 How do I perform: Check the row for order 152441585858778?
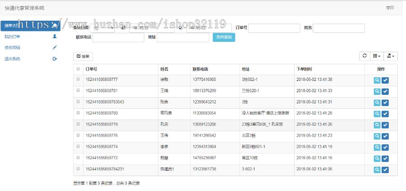click(78, 124)
